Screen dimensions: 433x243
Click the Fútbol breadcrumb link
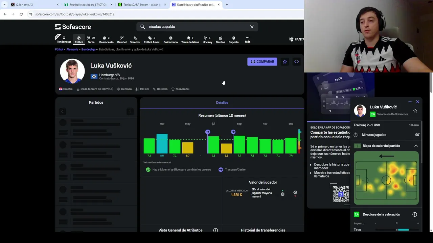coord(59,49)
